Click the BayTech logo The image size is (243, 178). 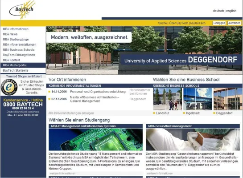(22, 10)
